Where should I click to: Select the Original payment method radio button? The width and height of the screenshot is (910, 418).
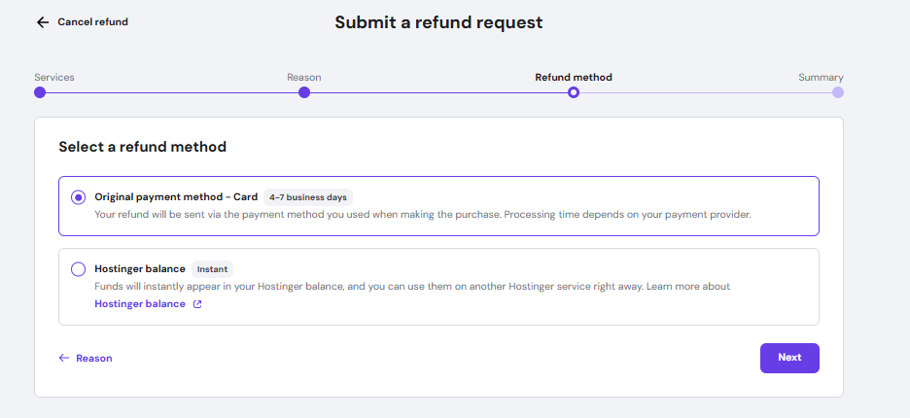coord(78,197)
